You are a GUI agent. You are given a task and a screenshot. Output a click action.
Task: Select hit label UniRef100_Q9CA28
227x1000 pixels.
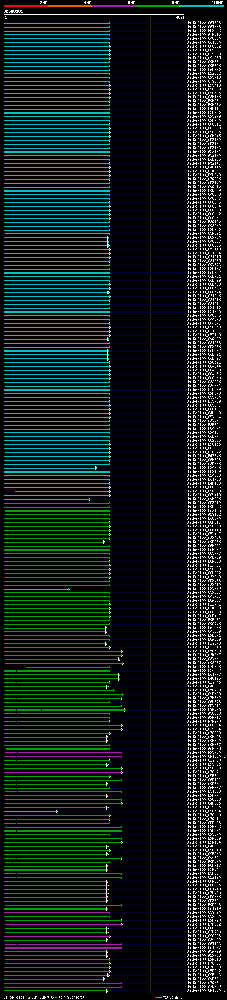click(x=204, y=936)
